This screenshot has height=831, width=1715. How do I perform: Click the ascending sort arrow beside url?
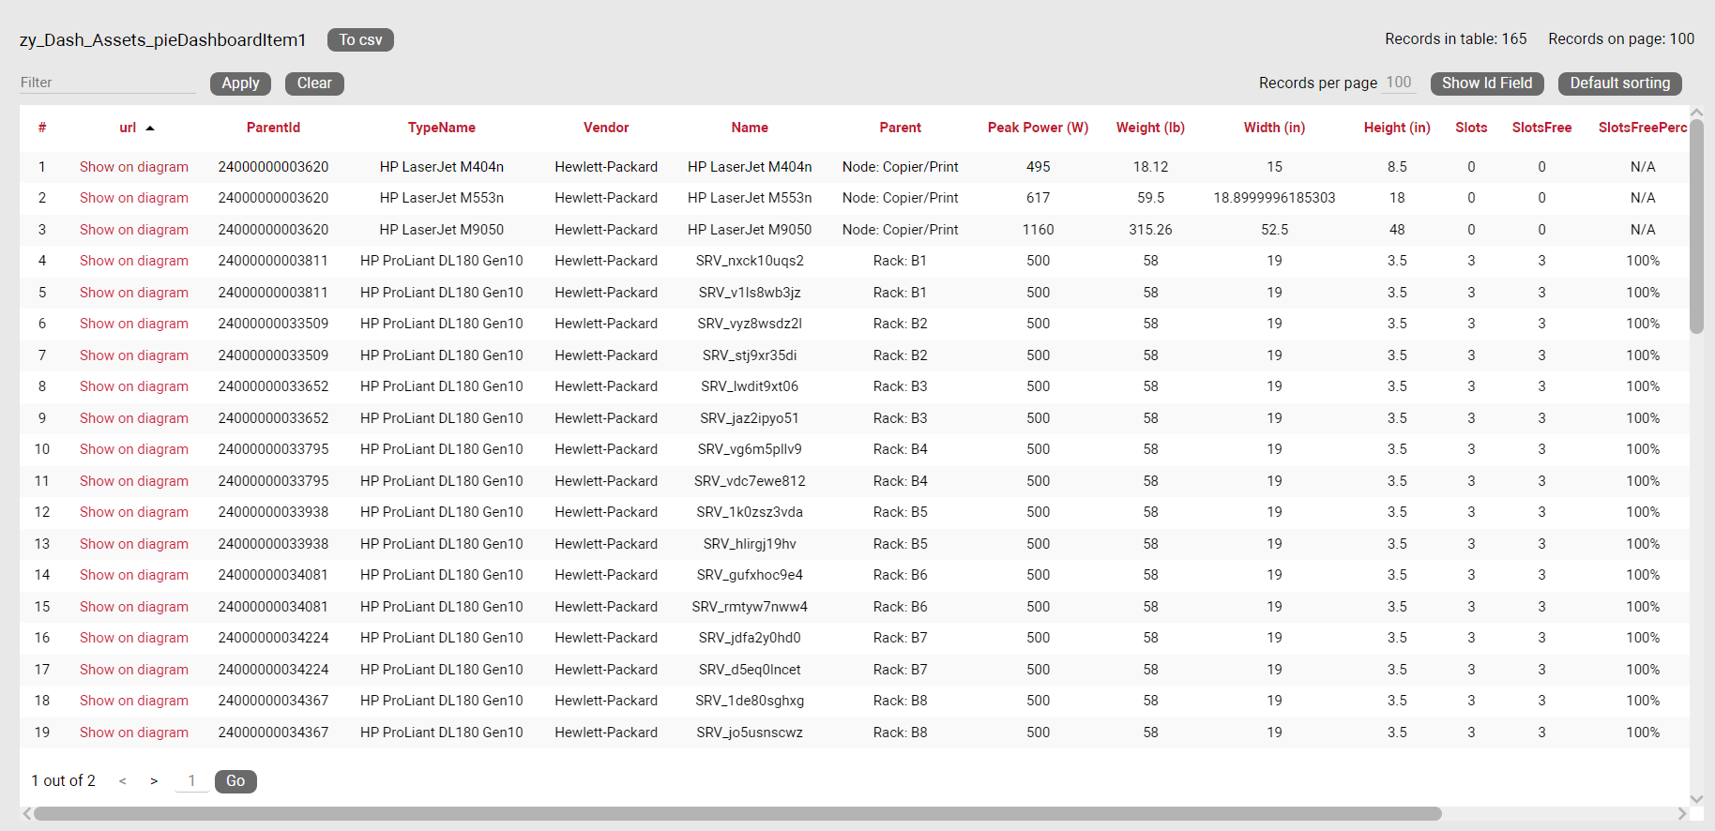point(150,128)
